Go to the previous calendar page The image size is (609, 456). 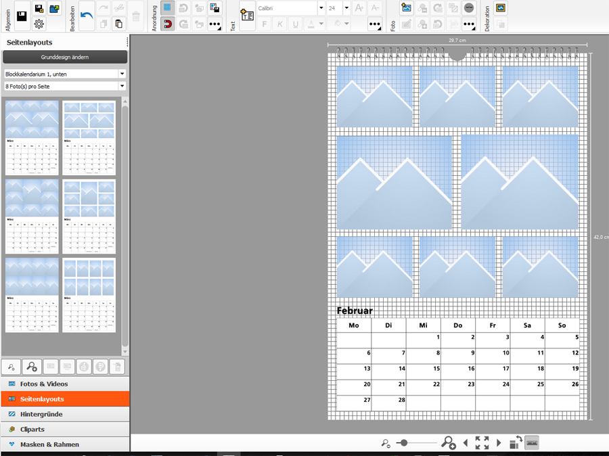click(466, 442)
